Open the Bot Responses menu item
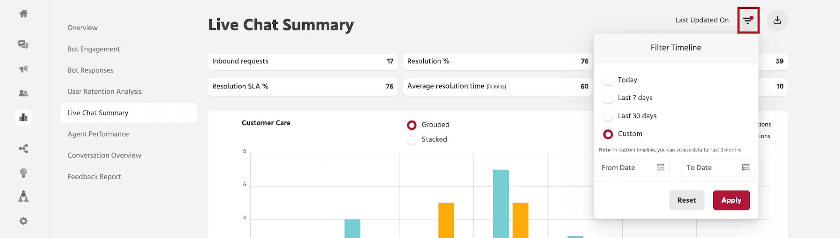 90,70
